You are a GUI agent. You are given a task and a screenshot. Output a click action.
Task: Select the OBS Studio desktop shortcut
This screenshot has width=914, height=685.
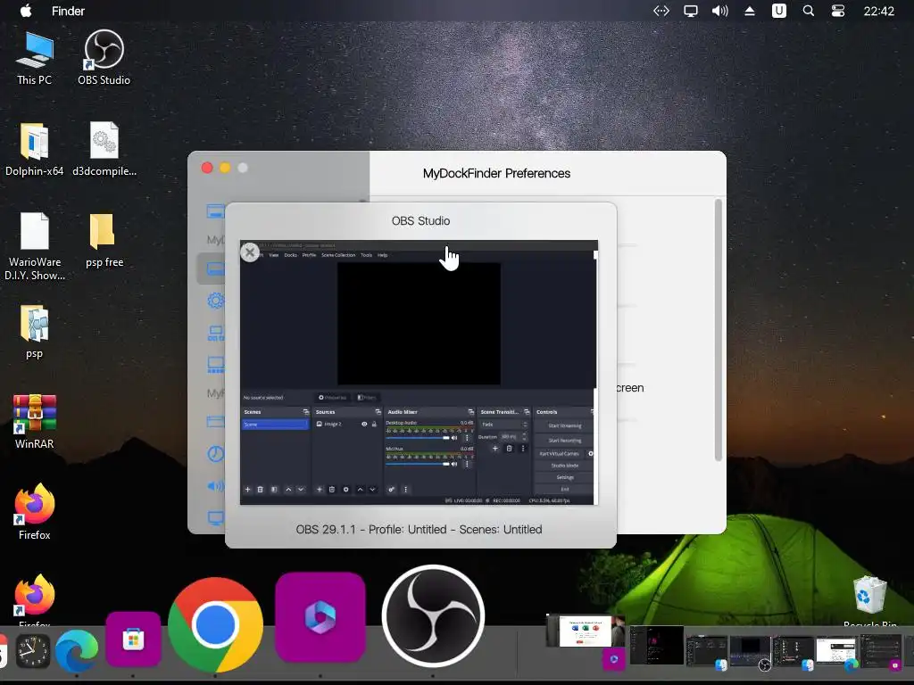pyautogui.click(x=104, y=58)
